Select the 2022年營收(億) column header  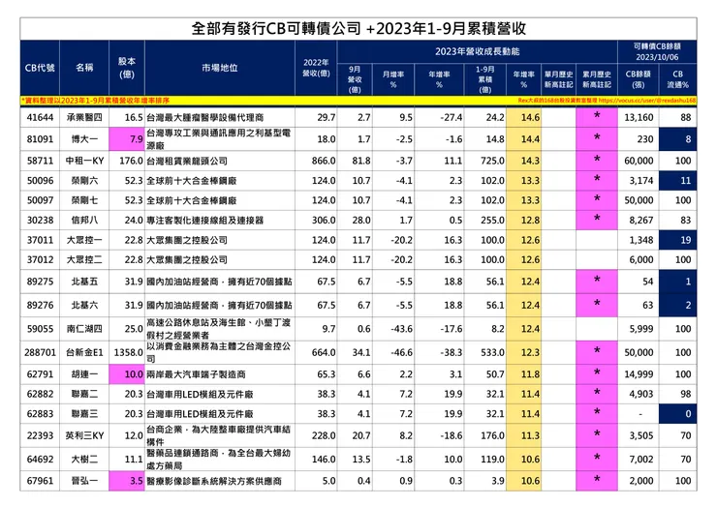pyautogui.click(x=316, y=68)
